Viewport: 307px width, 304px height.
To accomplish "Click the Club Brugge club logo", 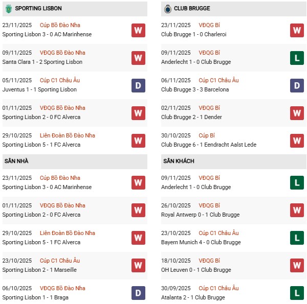I will click(167, 8).
